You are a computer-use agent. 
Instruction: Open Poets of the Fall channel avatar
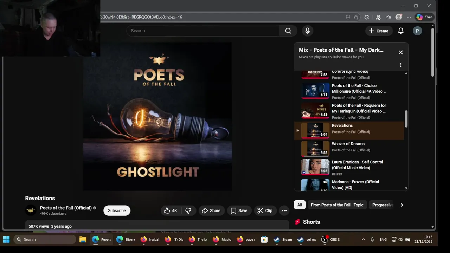click(x=31, y=210)
